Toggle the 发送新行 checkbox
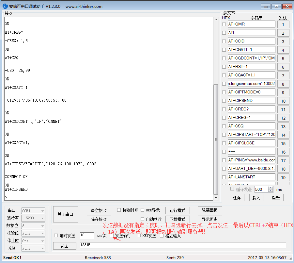The image size is (294, 263). 112,236
